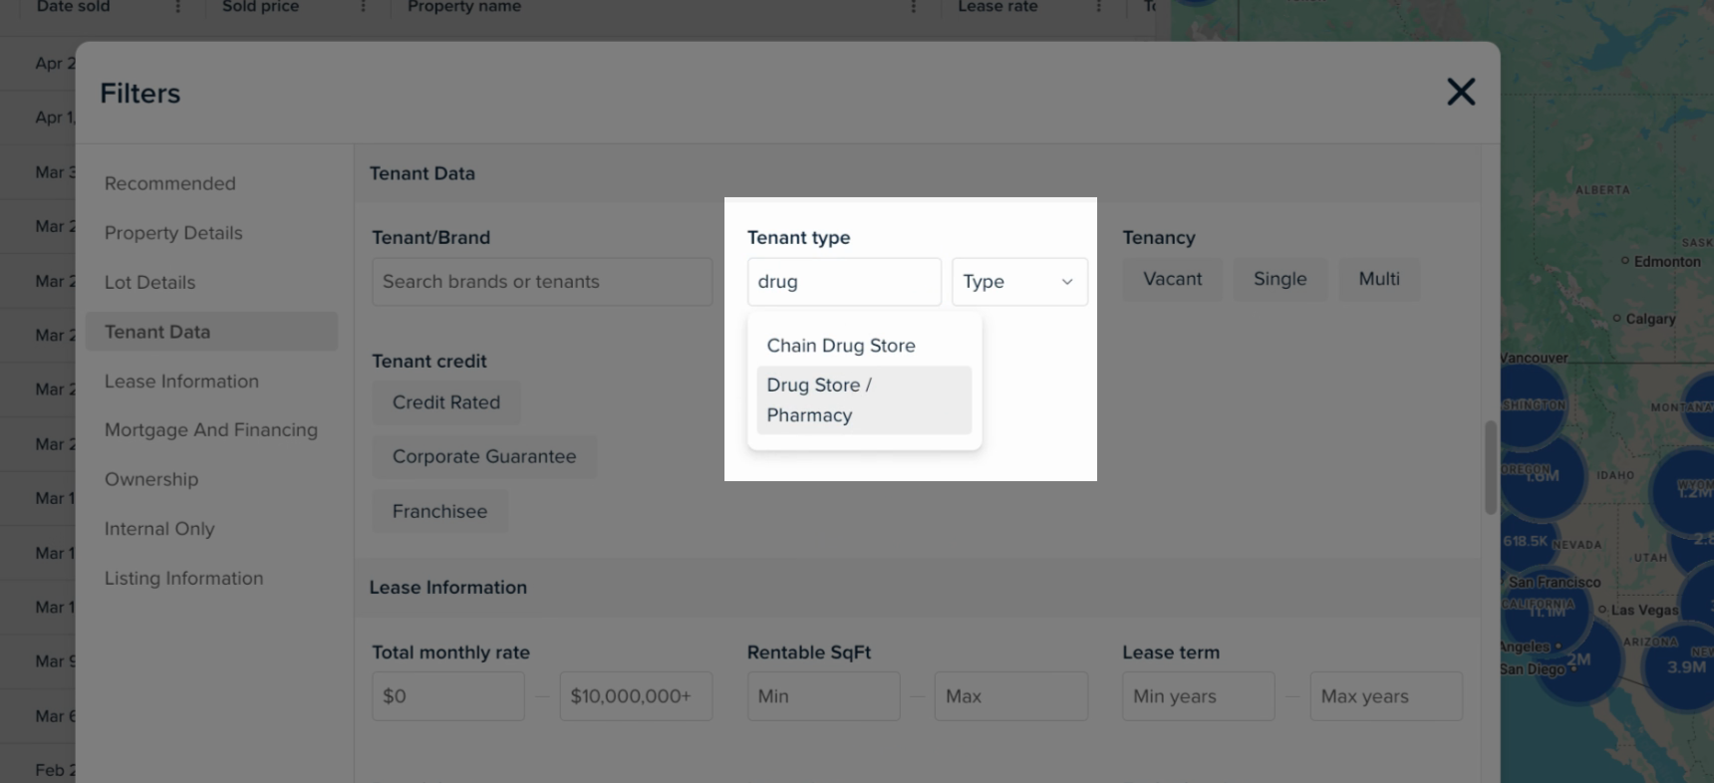1714x783 pixels.
Task: Open Property name column options menu
Action: (913, 7)
